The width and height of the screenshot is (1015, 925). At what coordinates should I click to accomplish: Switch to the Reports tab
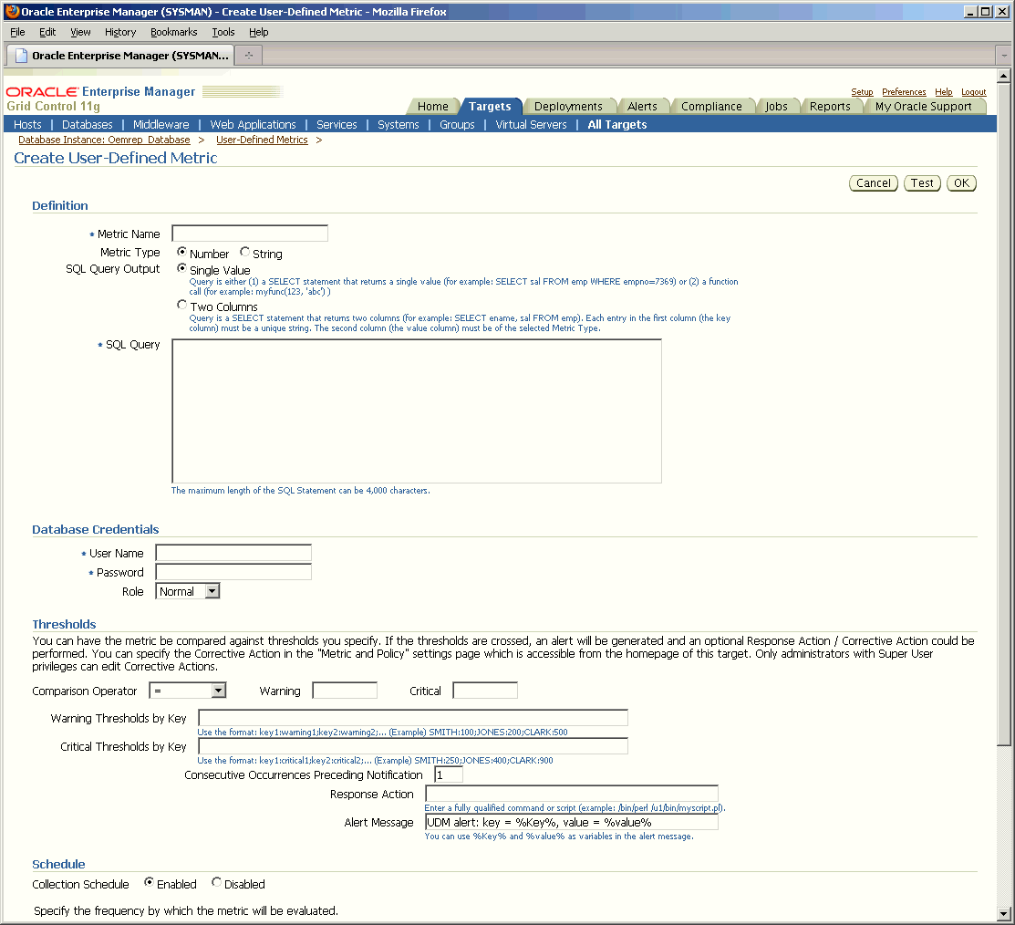pyautogui.click(x=830, y=106)
